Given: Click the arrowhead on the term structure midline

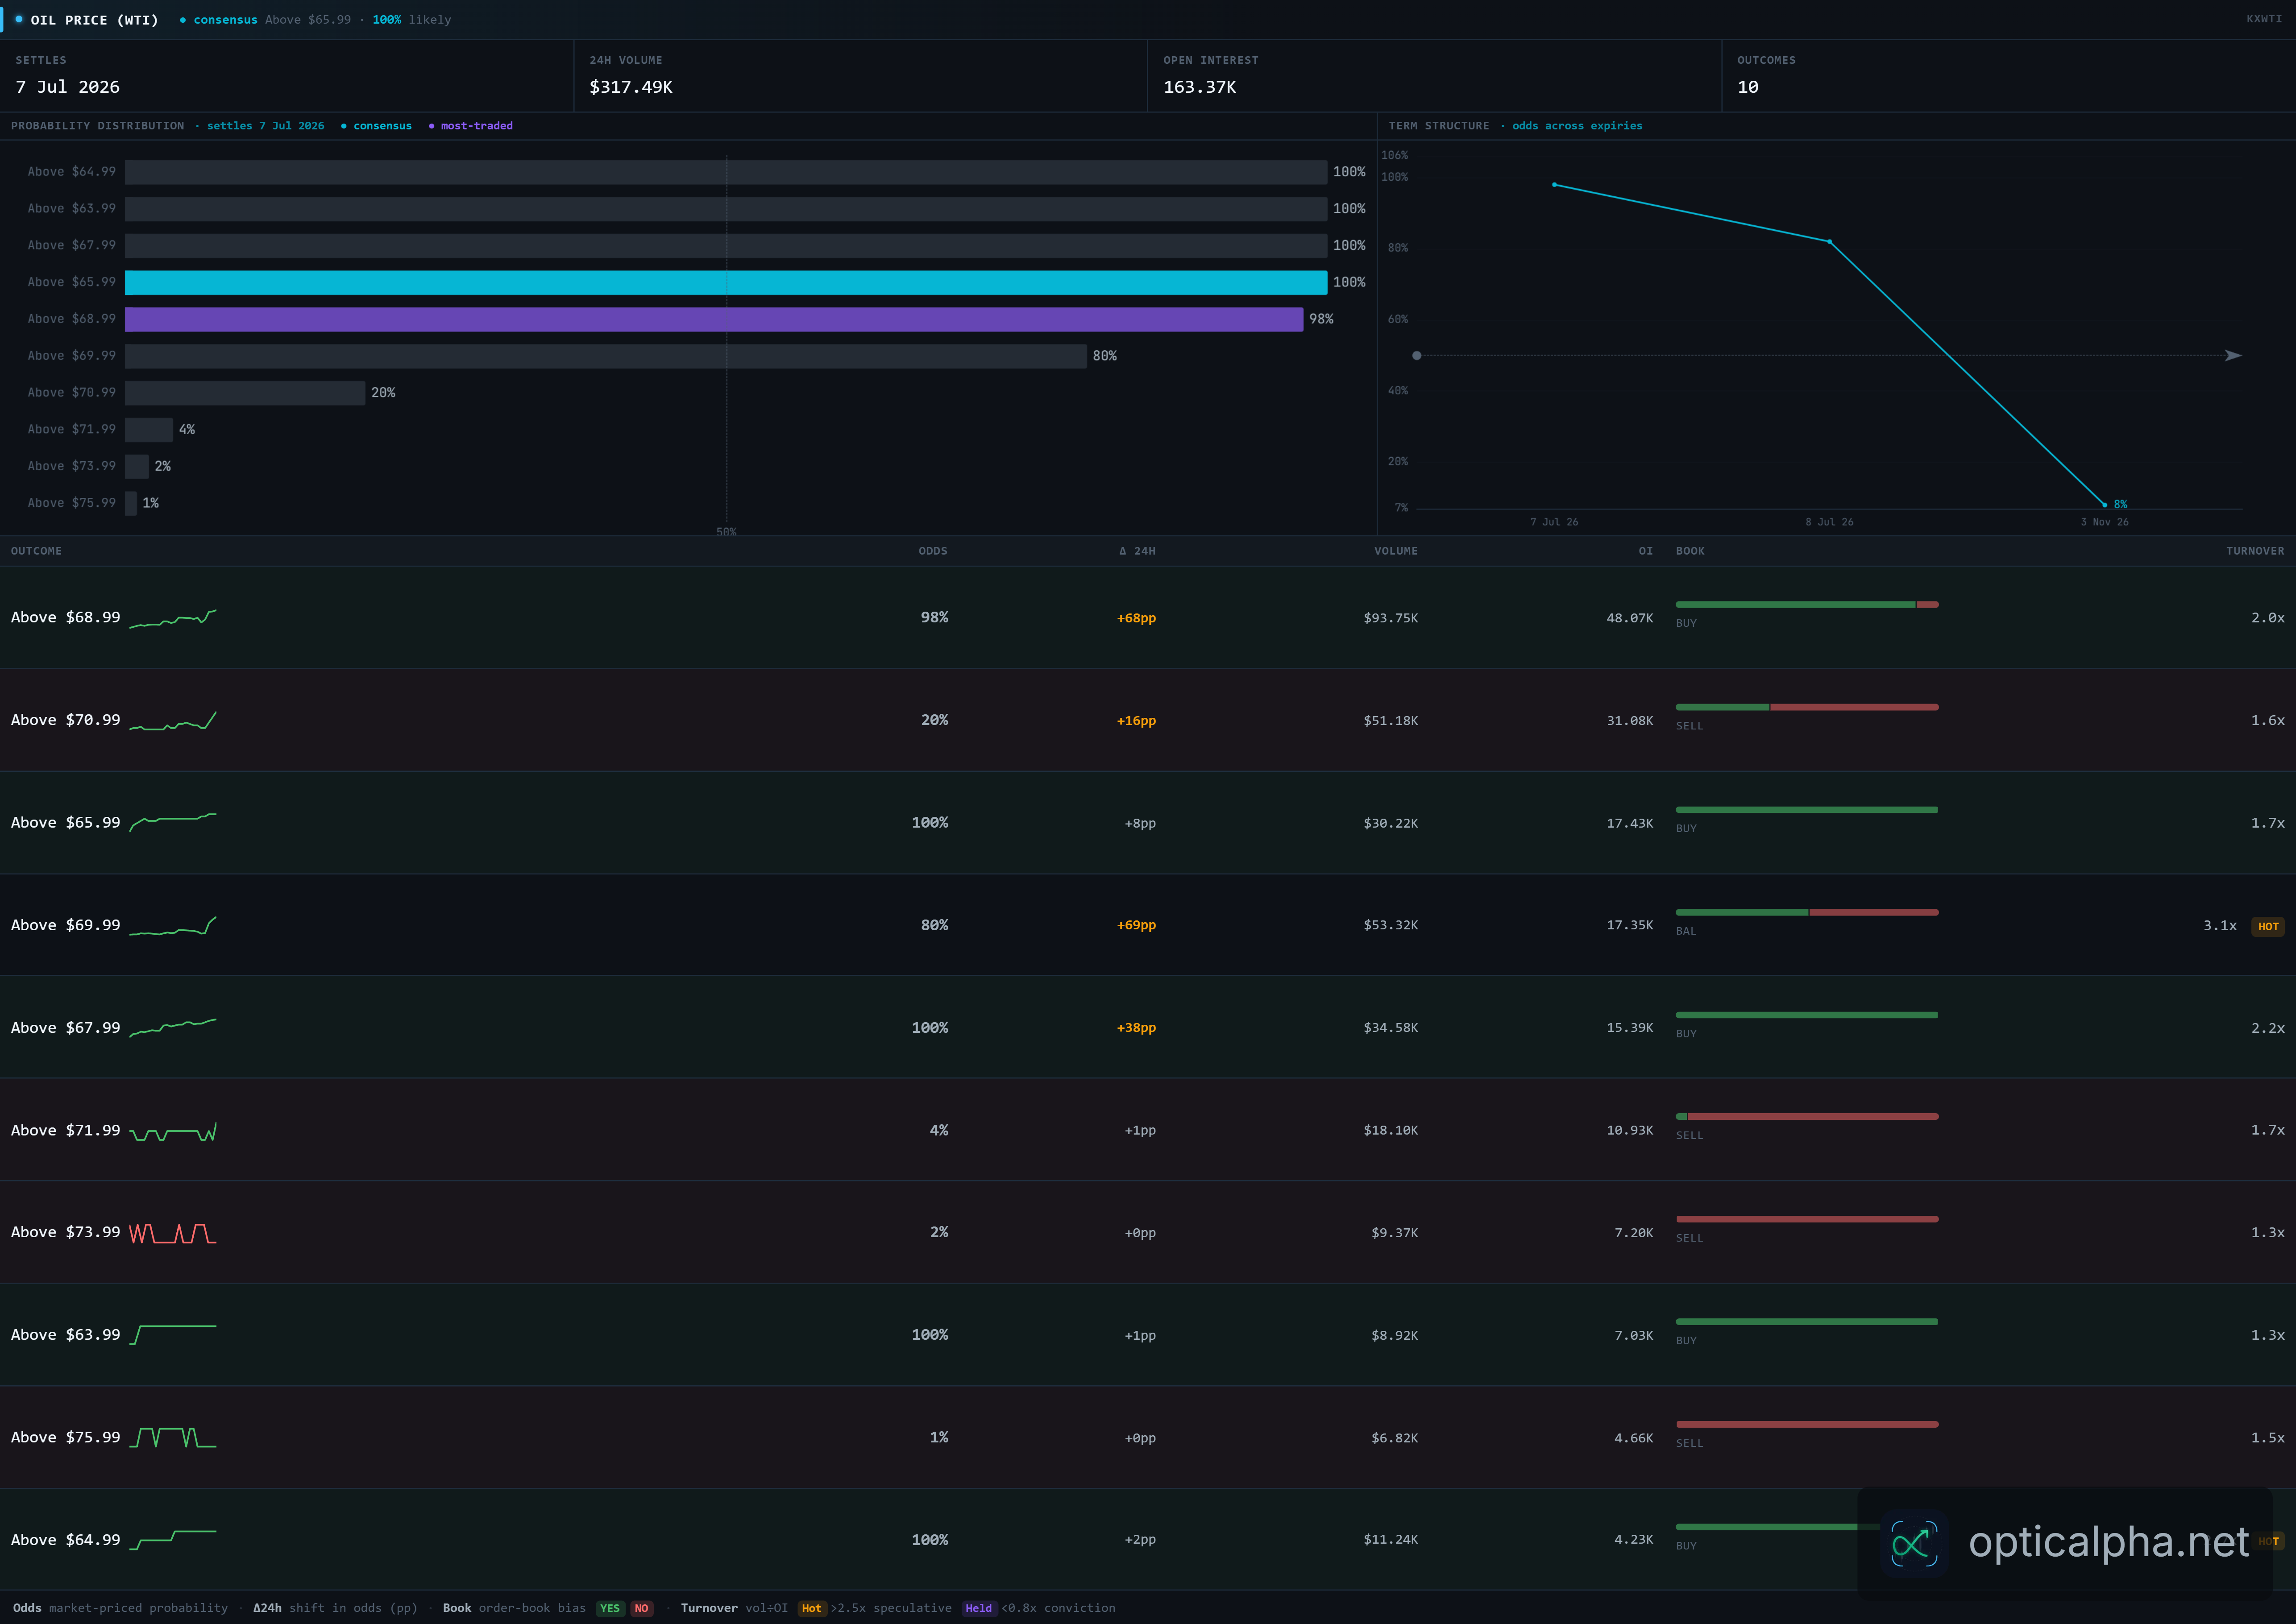Looking at the screenshot, I should coord(2233,355).
